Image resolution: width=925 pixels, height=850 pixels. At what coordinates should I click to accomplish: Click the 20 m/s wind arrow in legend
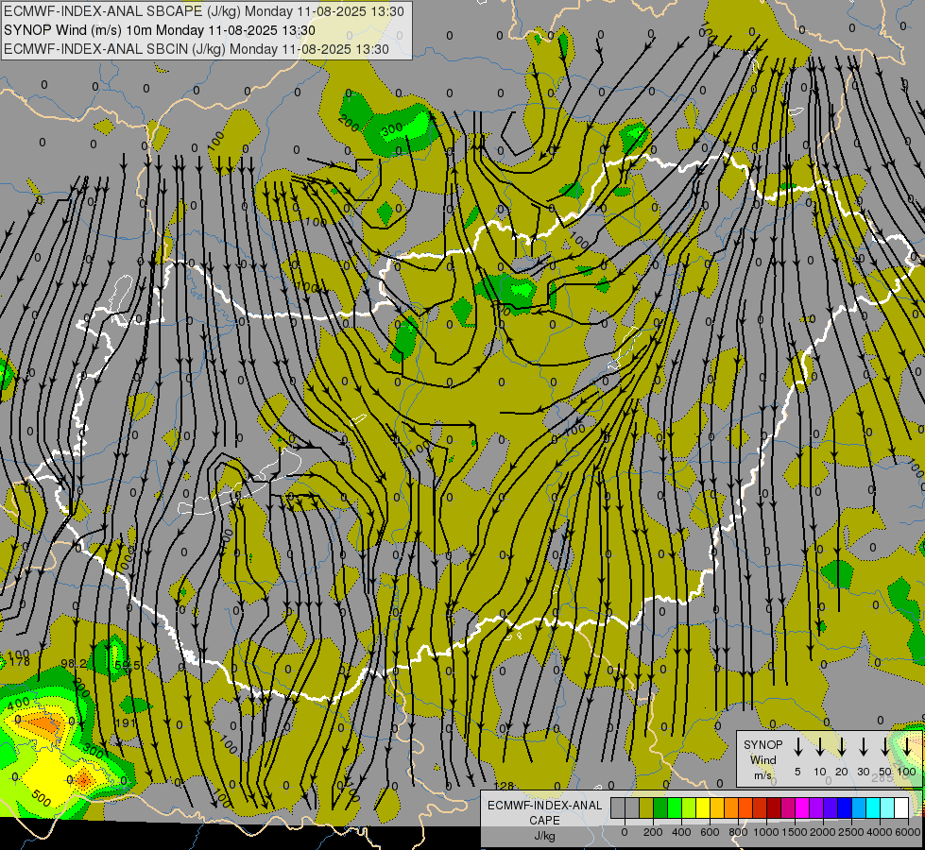coord(841,747)
